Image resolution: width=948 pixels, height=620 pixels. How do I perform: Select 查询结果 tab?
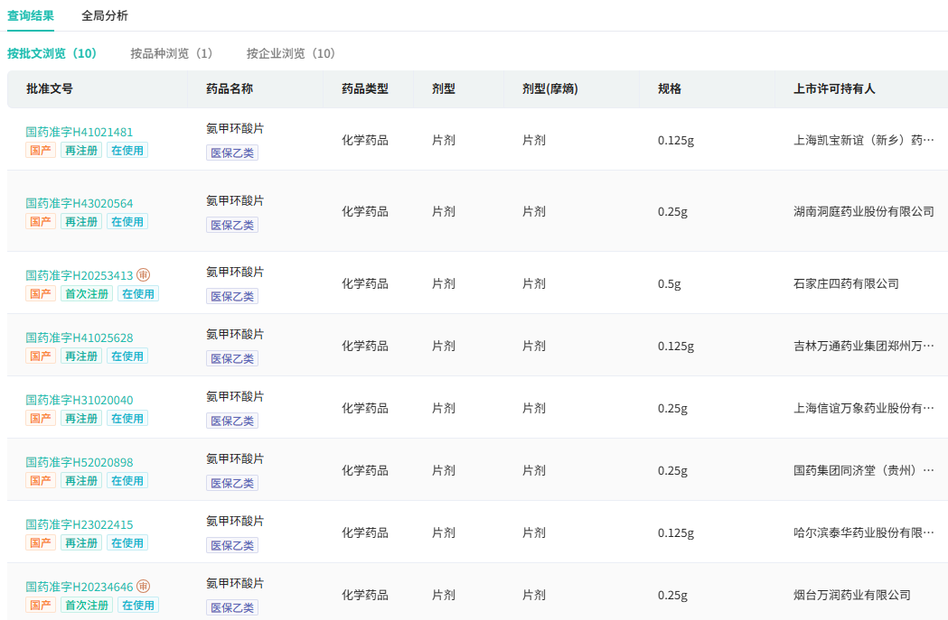(x=31, y=15)
